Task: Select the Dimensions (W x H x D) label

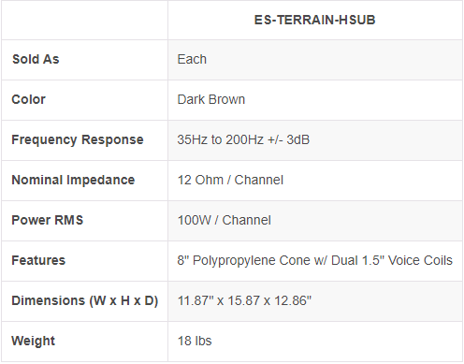Action: coord(85,300)
